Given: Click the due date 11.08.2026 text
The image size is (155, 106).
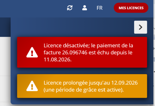Looking at the screenshot, I should (x=57, y=59).
